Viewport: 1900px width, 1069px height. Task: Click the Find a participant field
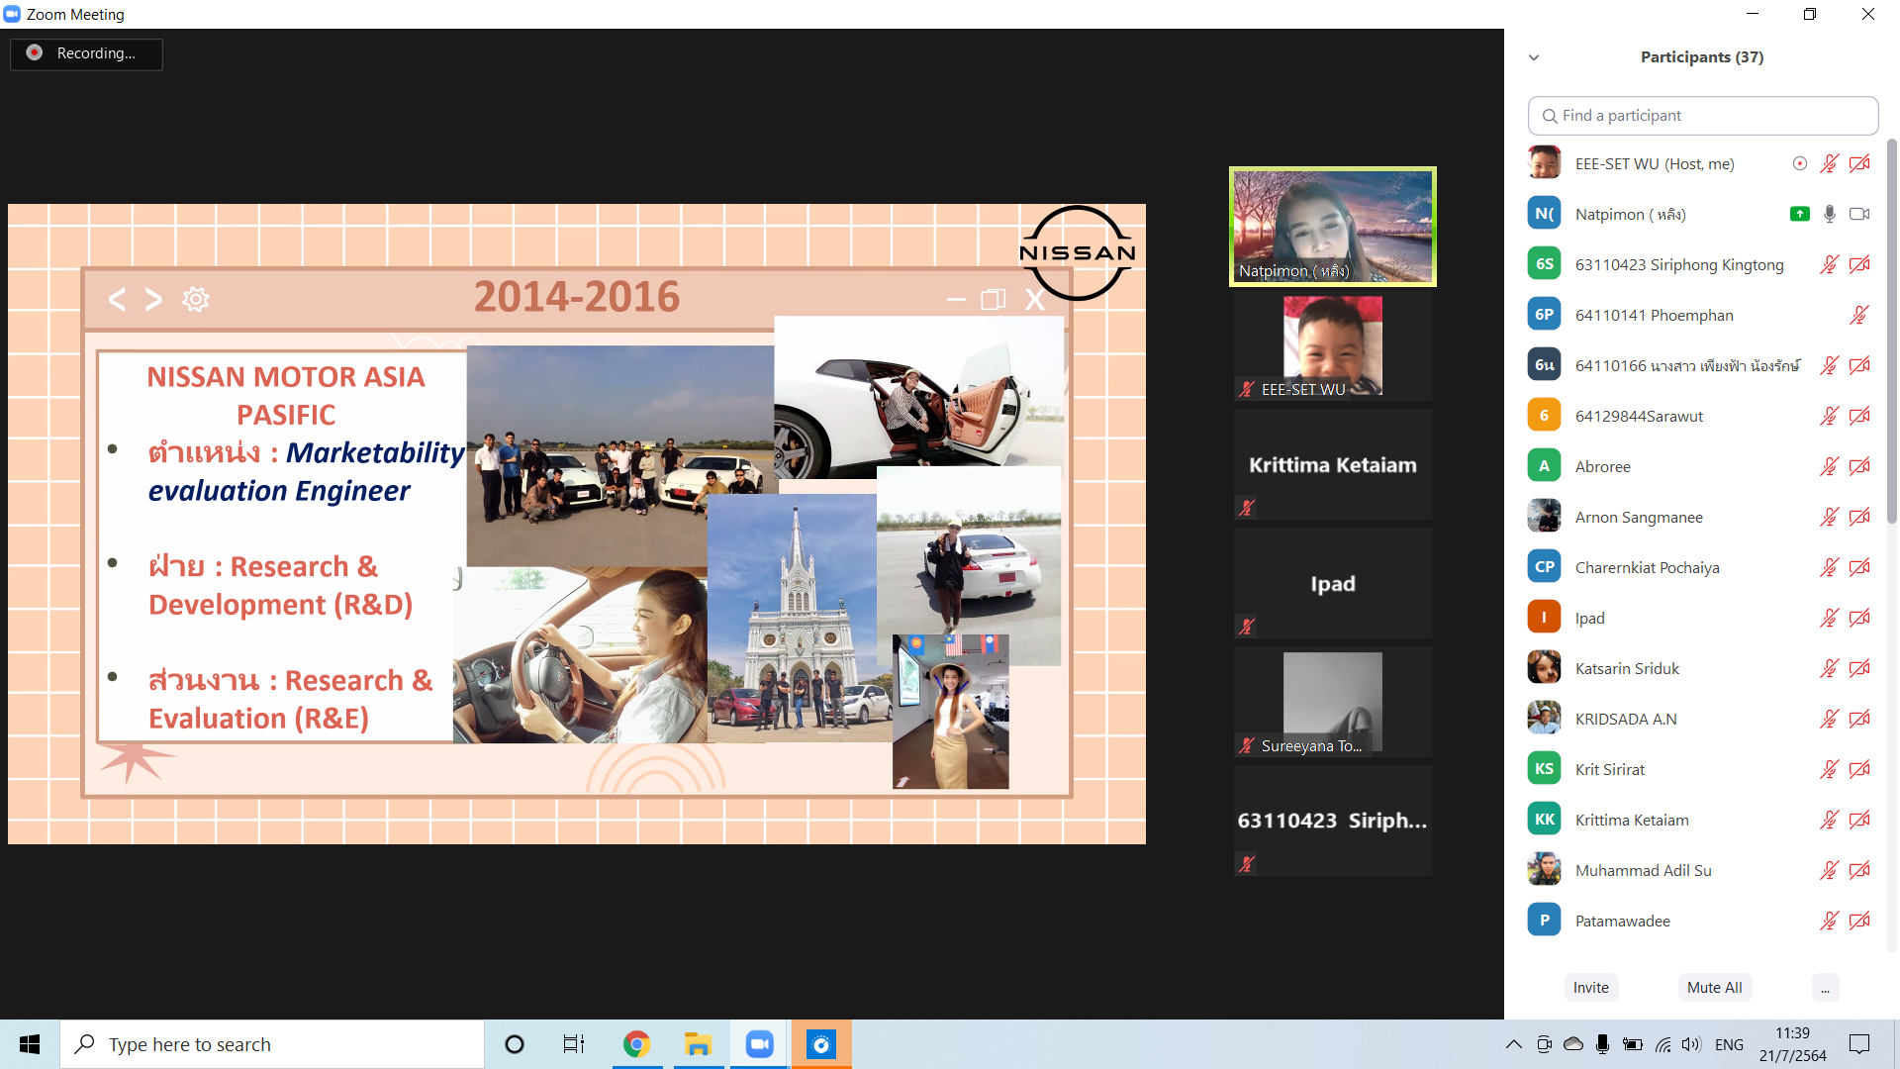[1702, 116]
